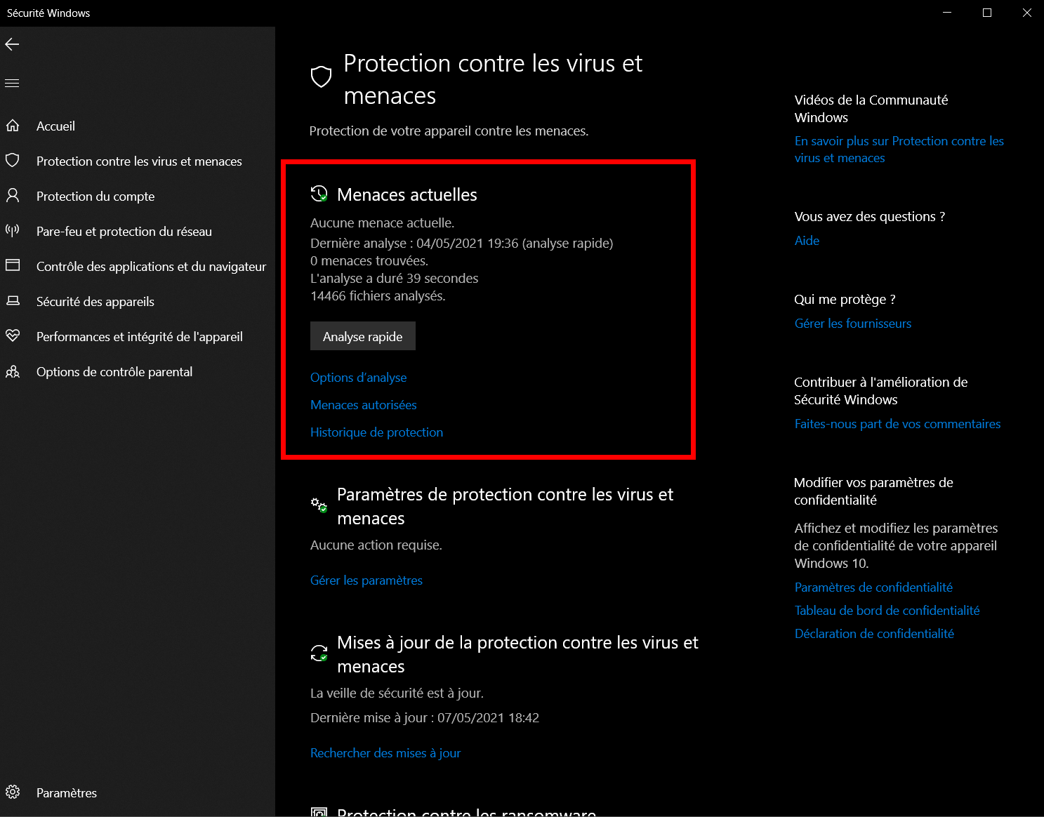
Task: Click the Contrôle des applications window icon
Action: pos(13,266)
